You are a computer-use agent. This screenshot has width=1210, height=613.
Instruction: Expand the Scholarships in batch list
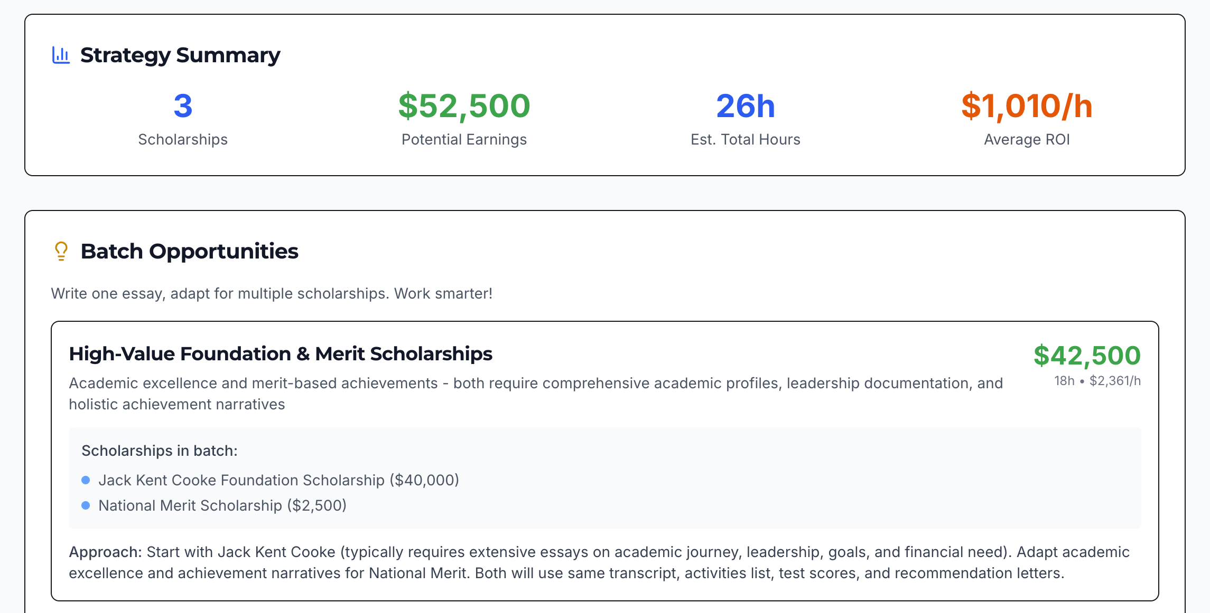point(160,451)
